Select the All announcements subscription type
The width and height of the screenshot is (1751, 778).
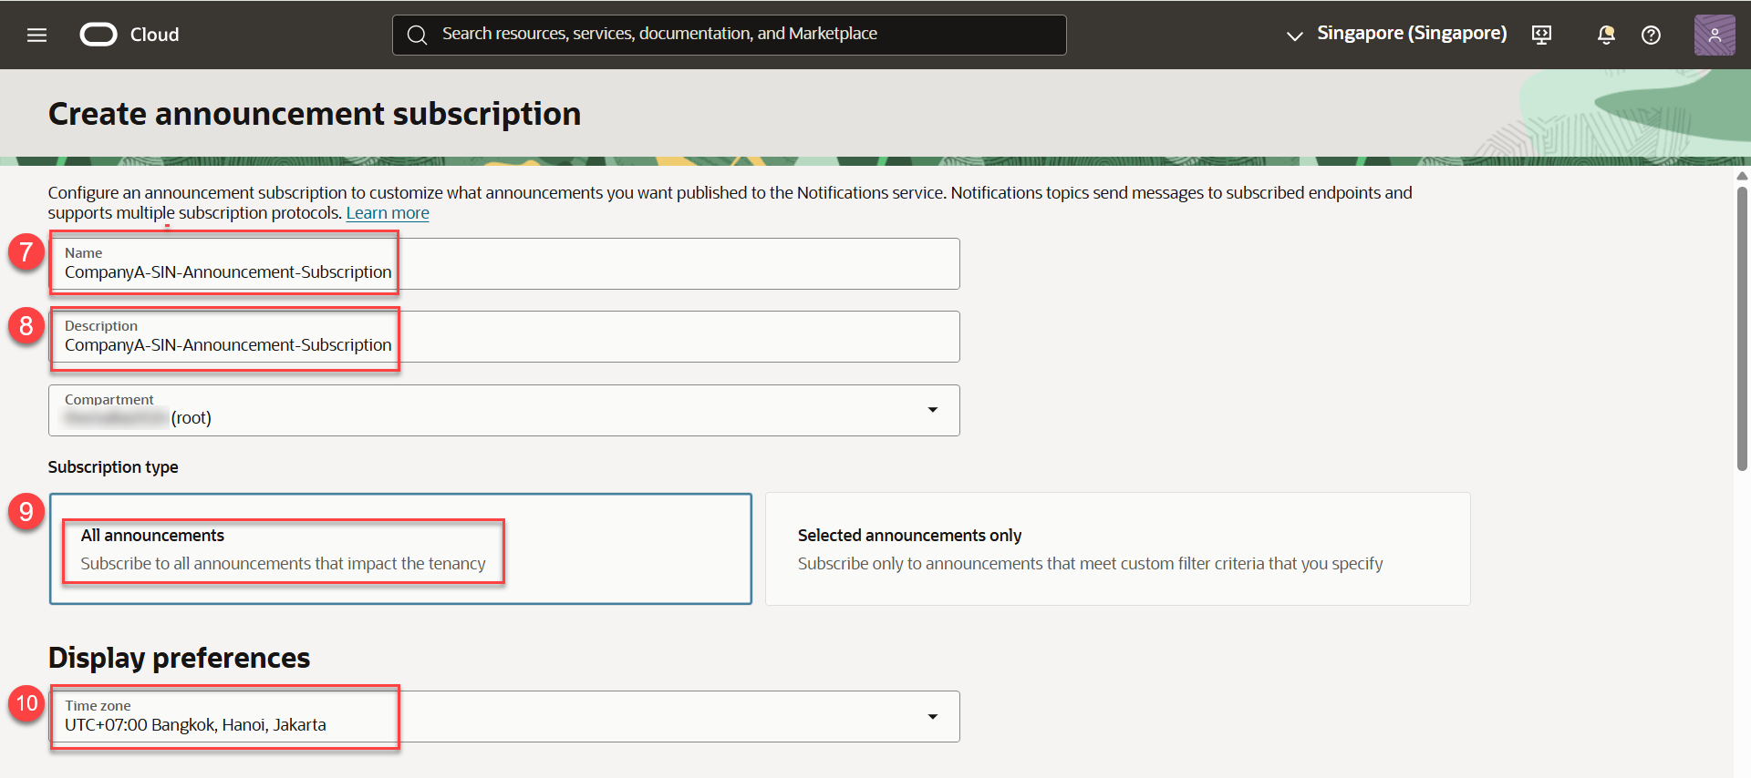400,549
